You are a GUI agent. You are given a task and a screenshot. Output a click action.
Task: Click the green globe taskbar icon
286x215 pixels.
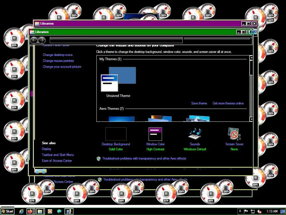tap(59, 211)
